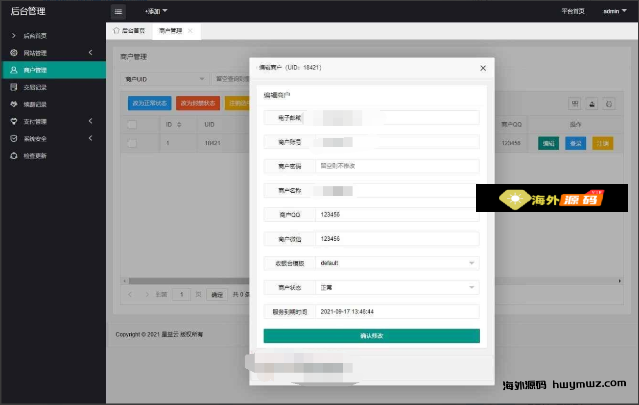
Task: Expand the 网站管理 sidebar submenu
Action: (x=91, y=52)
